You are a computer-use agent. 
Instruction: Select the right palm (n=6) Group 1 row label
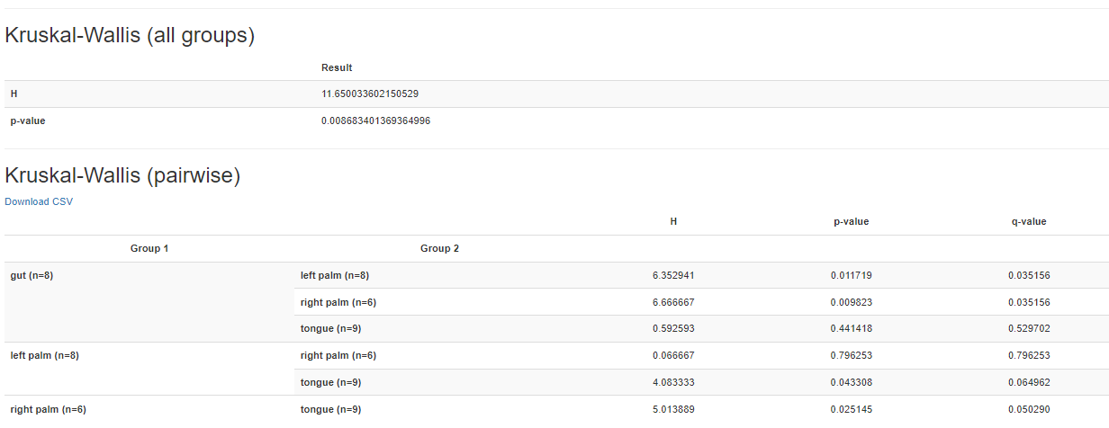(48, 409)
